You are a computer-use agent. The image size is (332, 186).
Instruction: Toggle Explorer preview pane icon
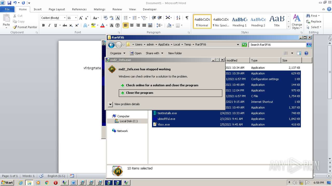coord(299,53)
